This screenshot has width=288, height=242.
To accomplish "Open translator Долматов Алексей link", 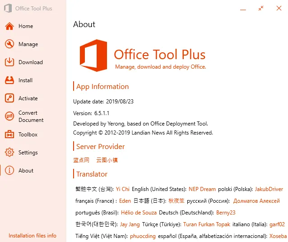I will pyautogui.click(x=256, y=201).
